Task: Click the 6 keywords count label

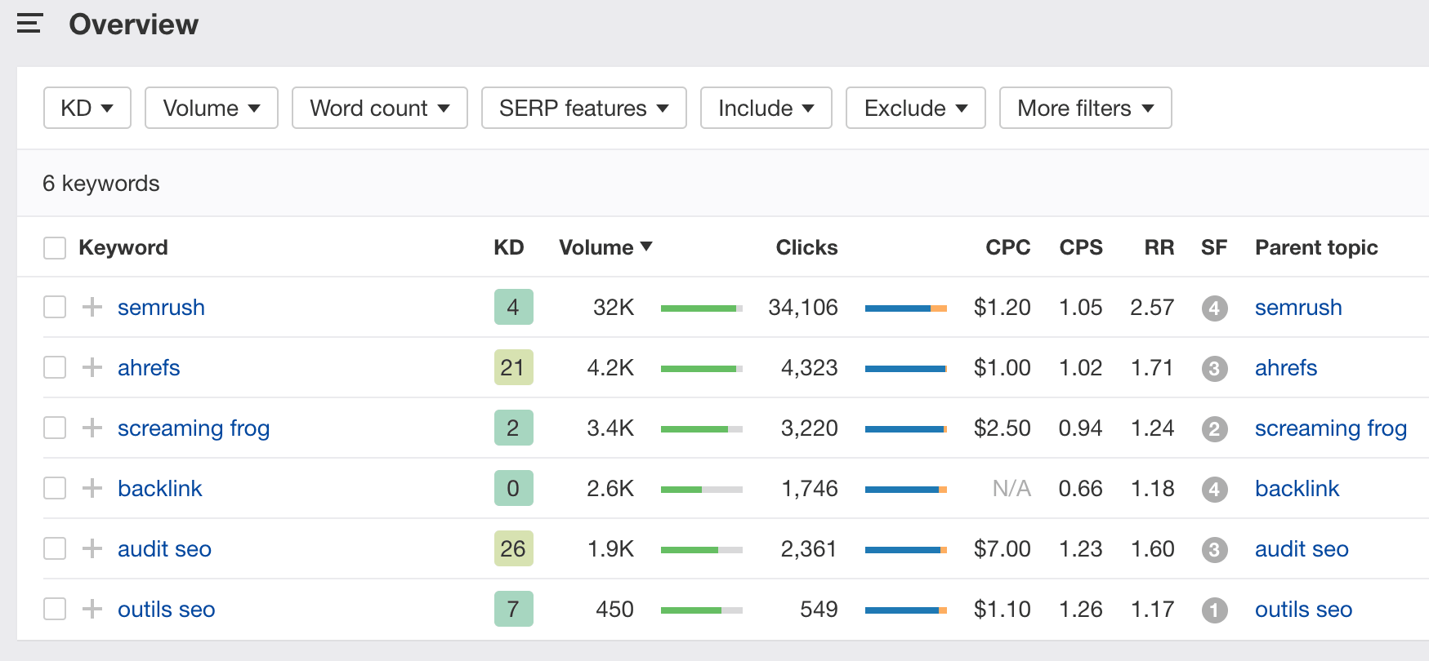Action: [101, 183]
